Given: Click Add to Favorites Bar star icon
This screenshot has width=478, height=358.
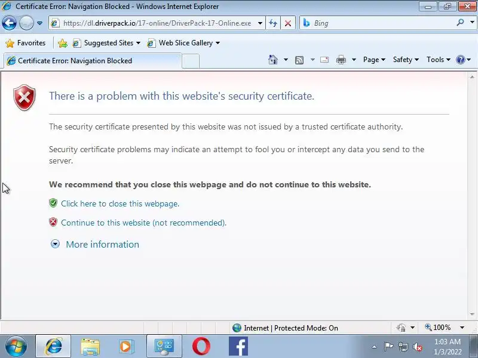Looking at the screenshot, I should point(63,43).
